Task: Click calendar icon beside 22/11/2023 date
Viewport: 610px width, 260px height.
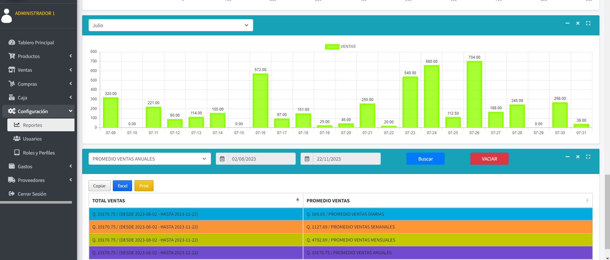Action: coord(307,159)
